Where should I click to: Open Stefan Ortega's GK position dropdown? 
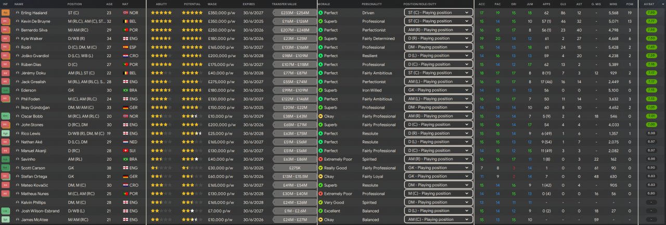pos(438,177)
